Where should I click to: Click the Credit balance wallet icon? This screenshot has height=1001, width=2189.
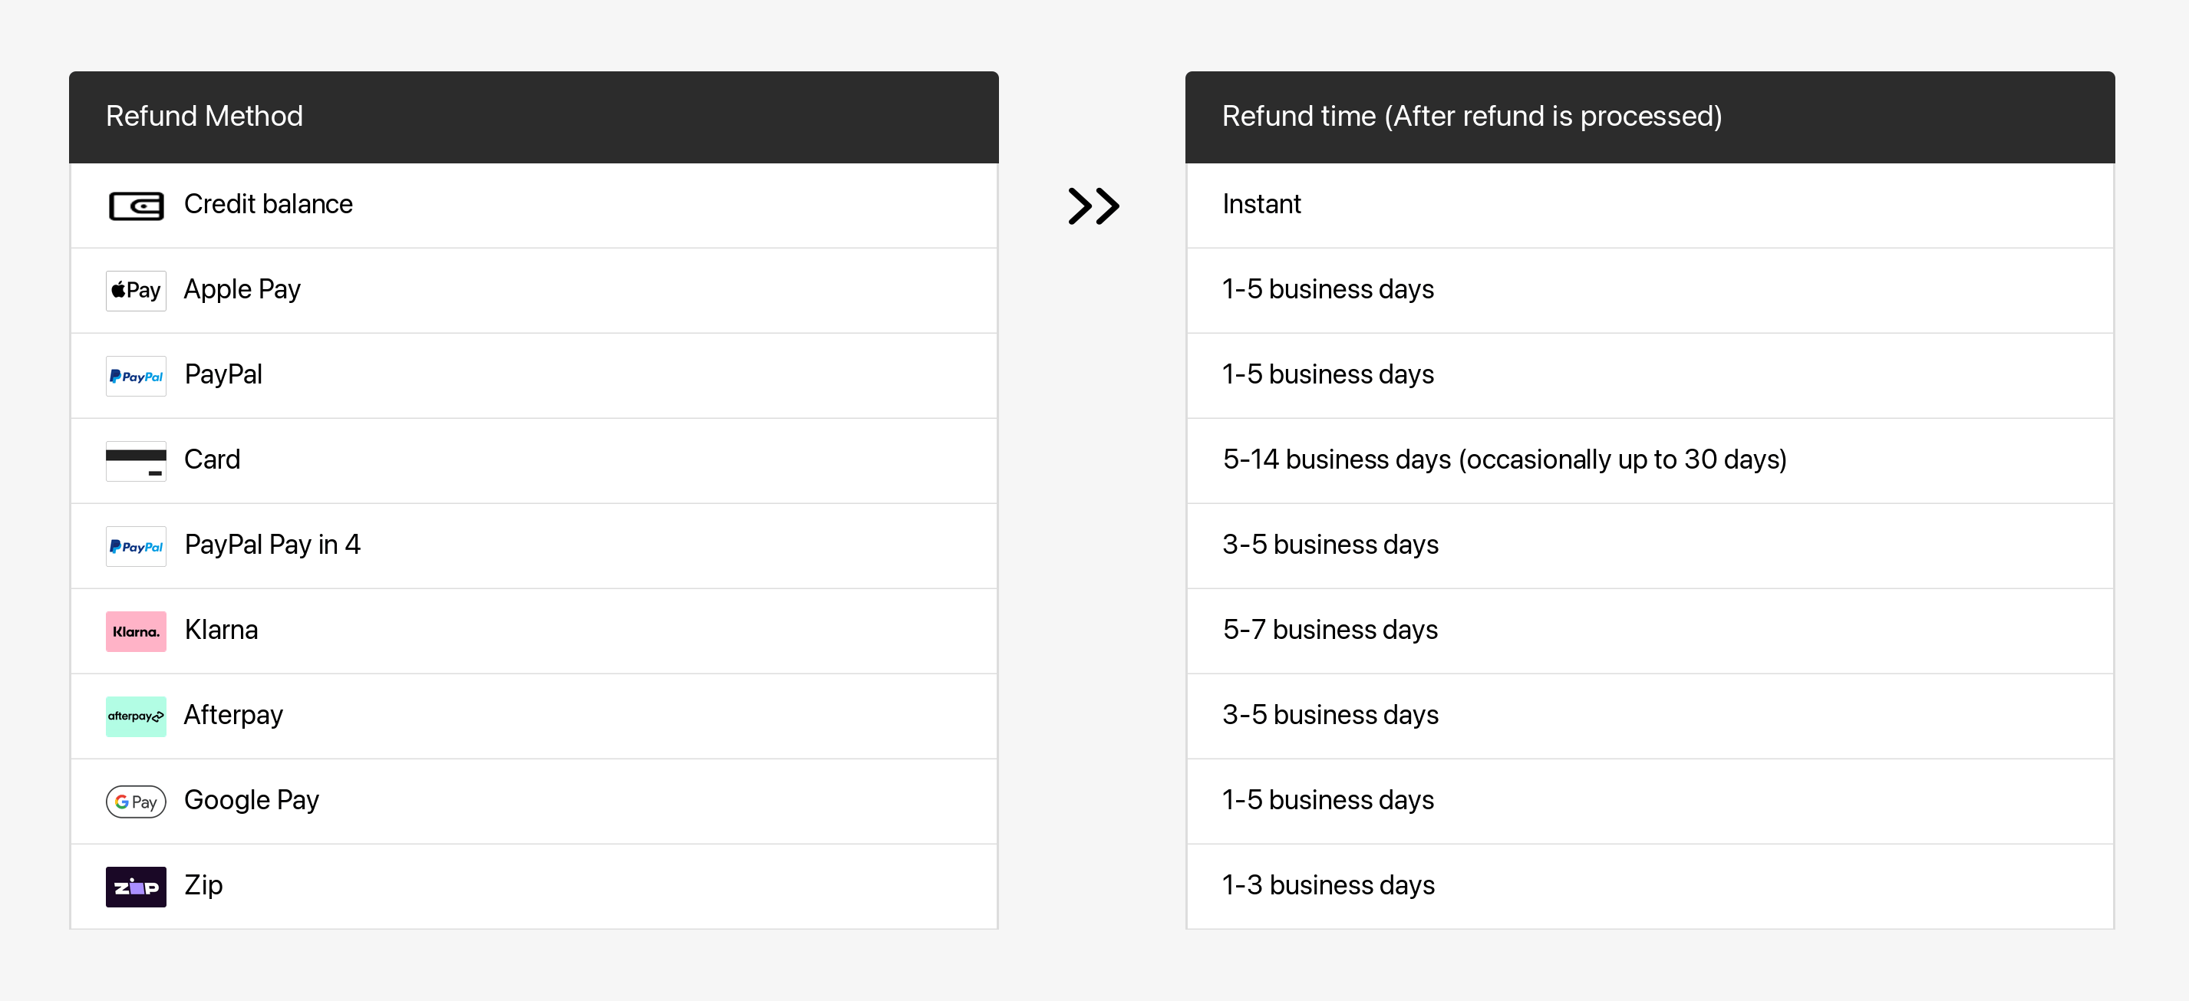136,206
